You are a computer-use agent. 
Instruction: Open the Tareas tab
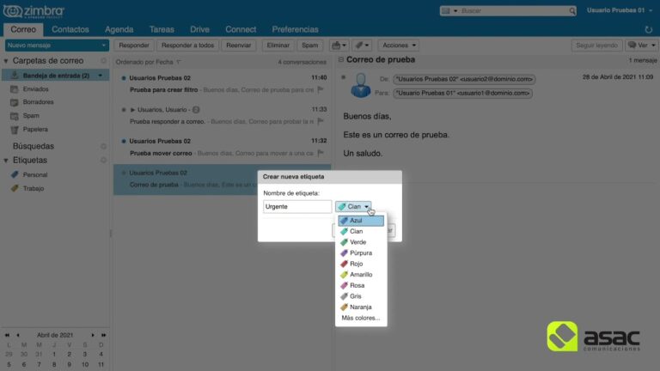pyautogui.click(x=162, y=29)
